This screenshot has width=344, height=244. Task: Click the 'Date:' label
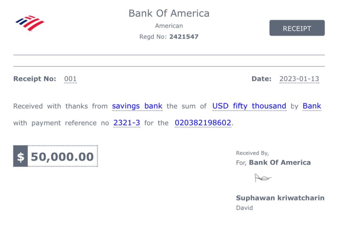[x=261, y=79]
